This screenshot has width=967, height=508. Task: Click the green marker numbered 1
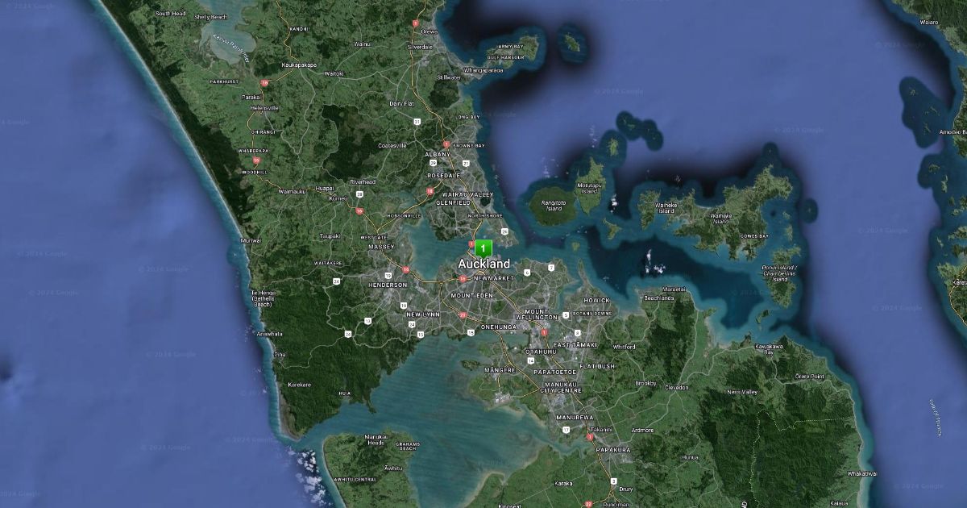point(483,248)
